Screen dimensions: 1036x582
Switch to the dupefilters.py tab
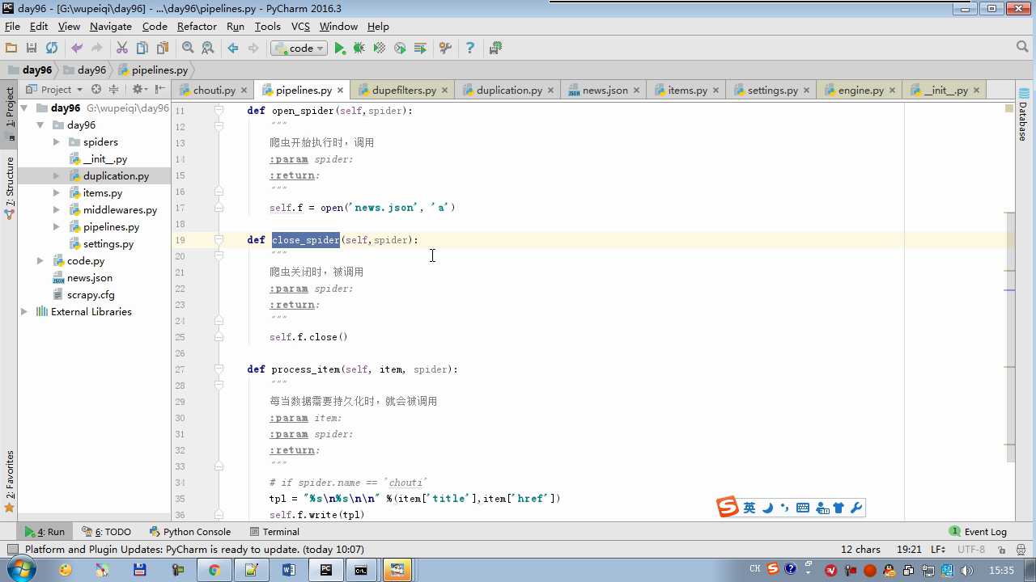pos(404,90)
